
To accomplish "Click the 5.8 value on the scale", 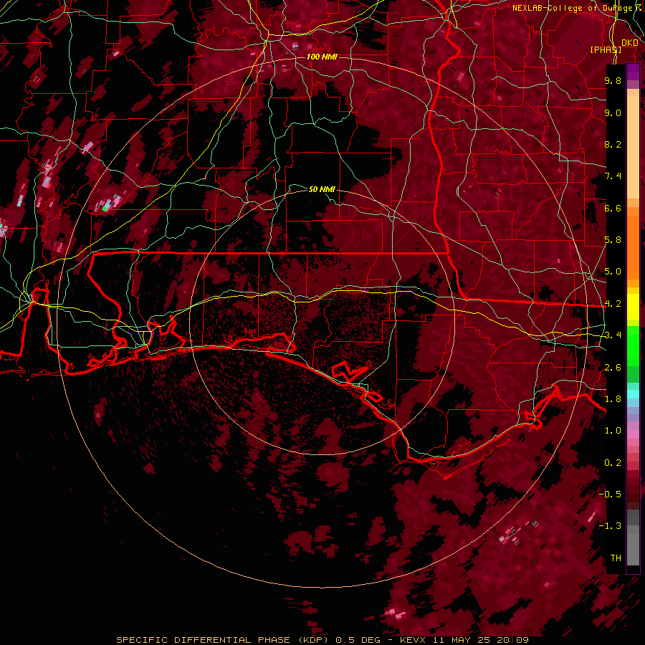I will point(613,240).
